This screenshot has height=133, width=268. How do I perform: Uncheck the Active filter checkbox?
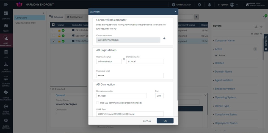[x=216, y=55]
